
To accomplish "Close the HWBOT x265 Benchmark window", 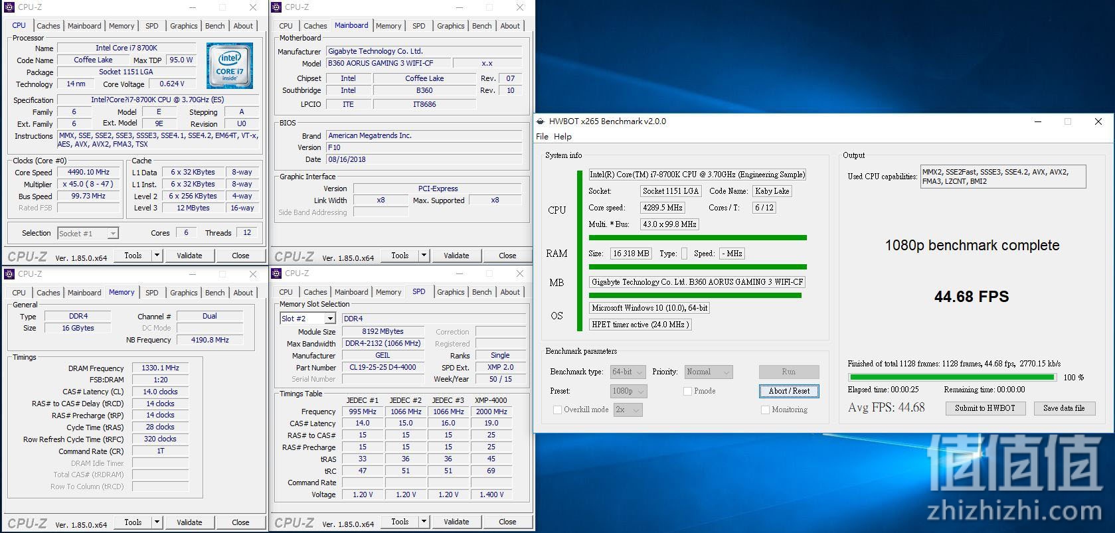I will point(1098,121).
